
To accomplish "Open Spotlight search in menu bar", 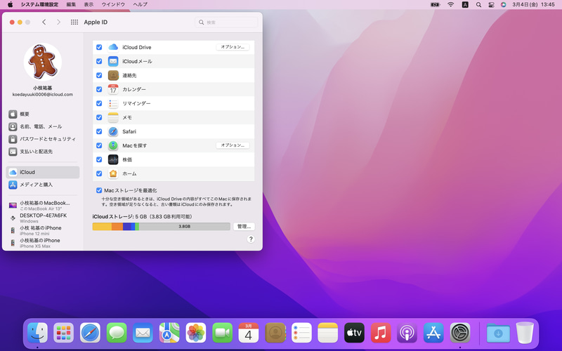I will (x=478, y=4).
